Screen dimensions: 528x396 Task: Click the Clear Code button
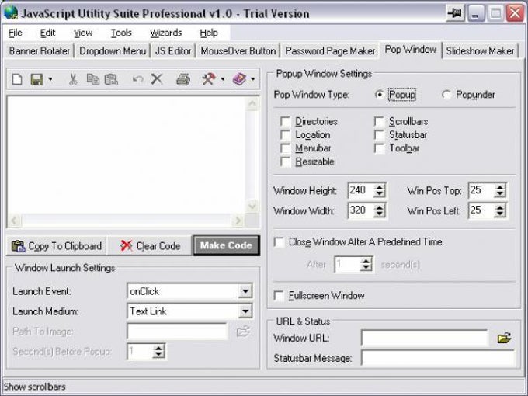pyautogui.click(x=150, y=246)
